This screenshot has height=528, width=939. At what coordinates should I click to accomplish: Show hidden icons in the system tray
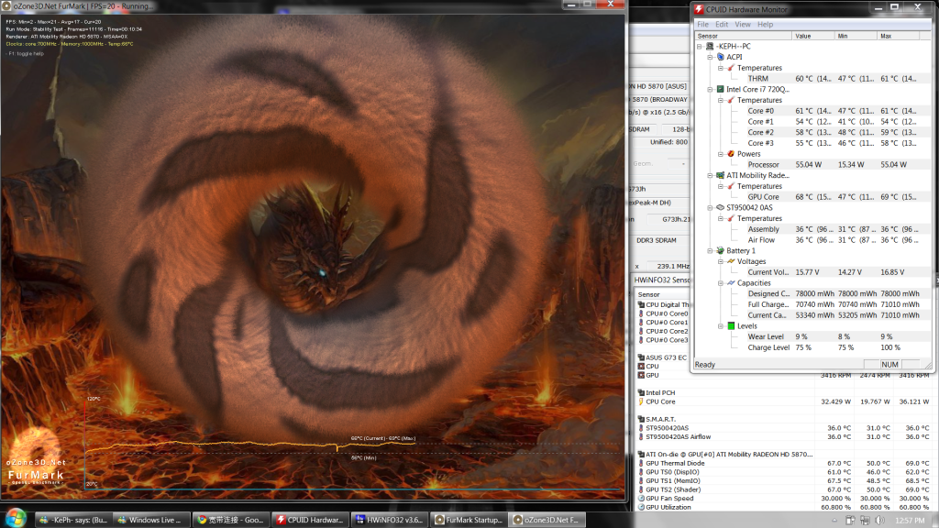[834, 521]
